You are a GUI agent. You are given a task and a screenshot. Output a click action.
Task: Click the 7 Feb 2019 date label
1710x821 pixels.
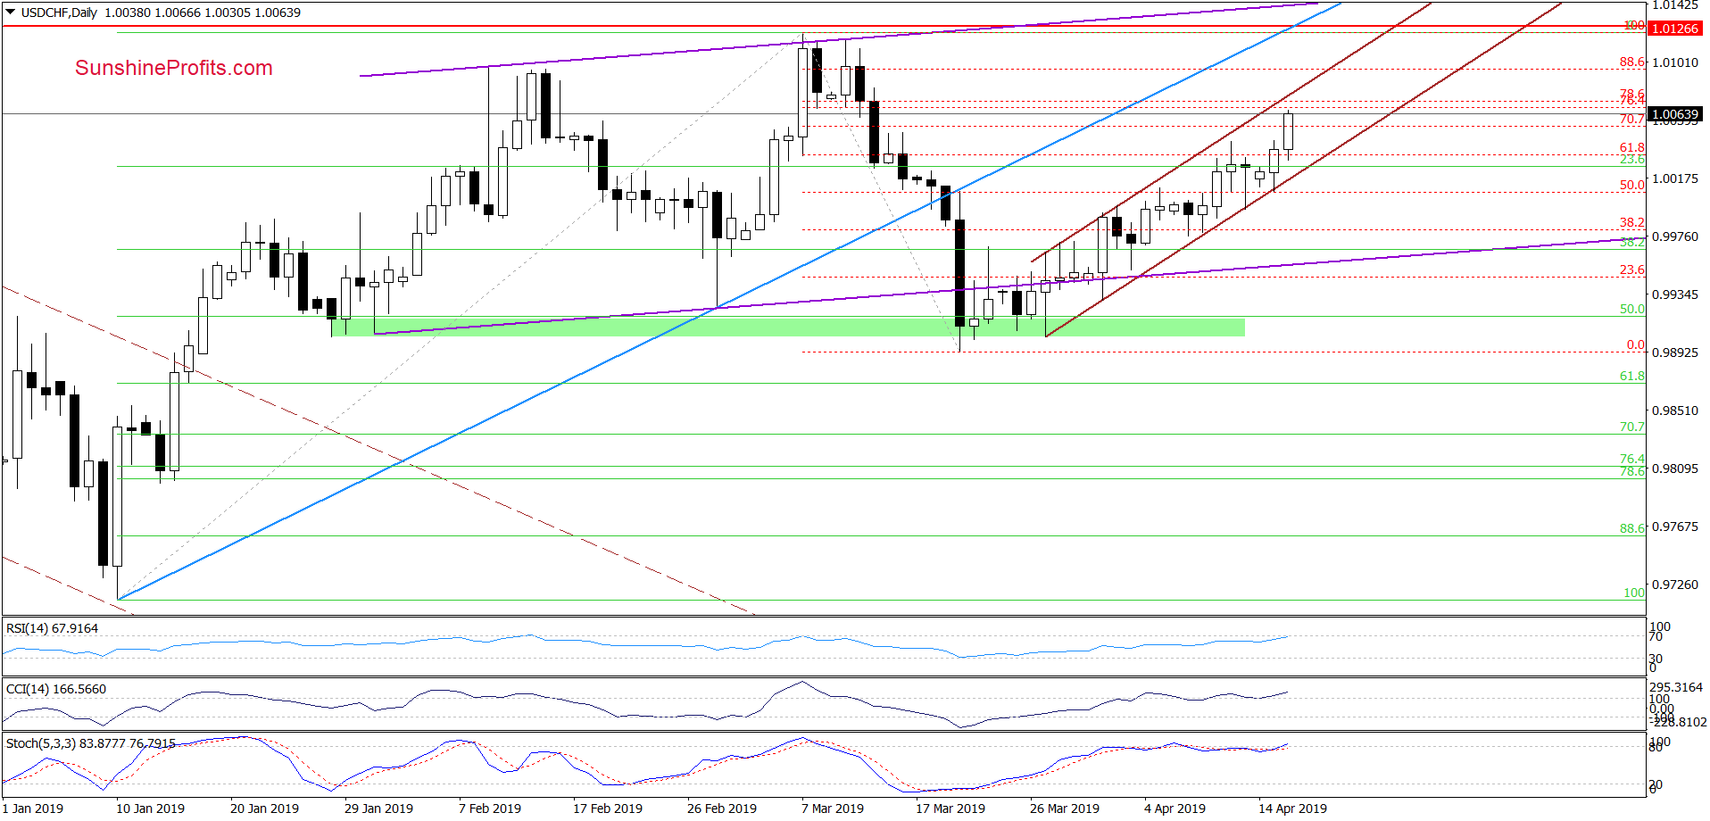click(490, 809)
